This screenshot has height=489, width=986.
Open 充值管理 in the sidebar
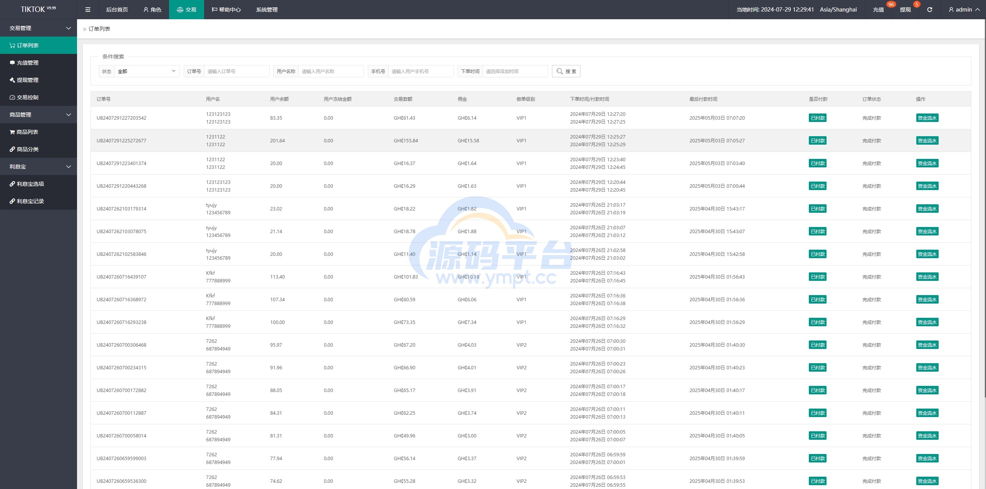tap(39, 63)
